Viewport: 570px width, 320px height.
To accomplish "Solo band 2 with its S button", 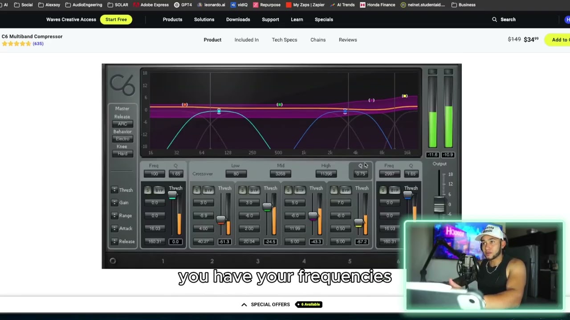I will pos(196,190).
